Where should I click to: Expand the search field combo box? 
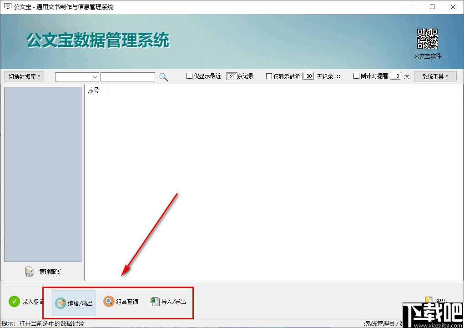point(76,77)
